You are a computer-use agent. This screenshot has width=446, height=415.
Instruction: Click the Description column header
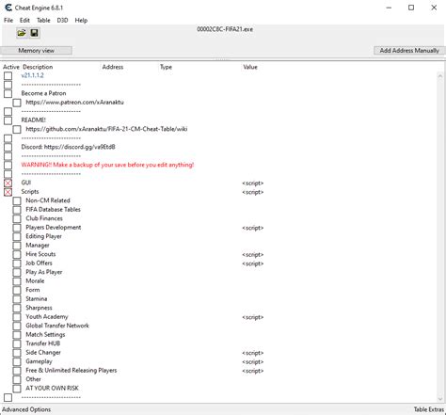tap(38, 67)
